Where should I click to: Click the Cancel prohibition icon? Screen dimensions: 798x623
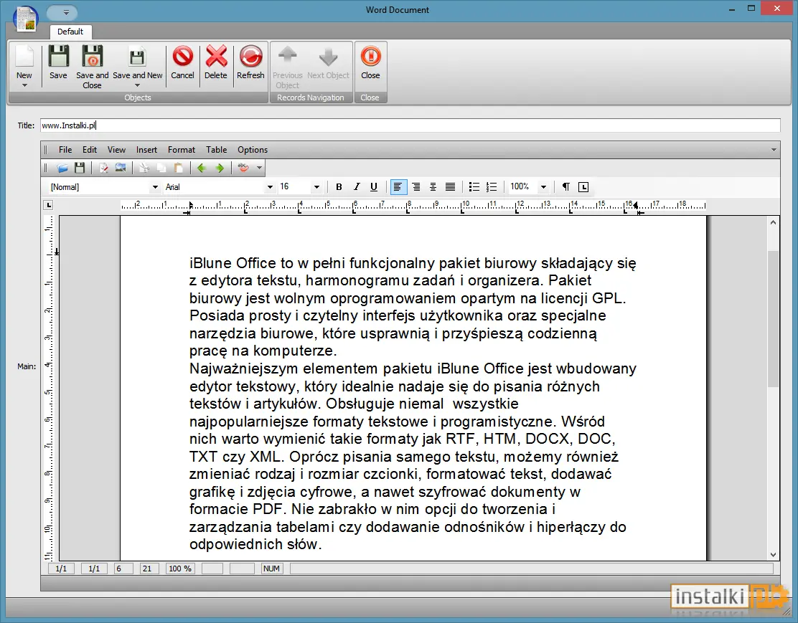[x=182, y=57]
